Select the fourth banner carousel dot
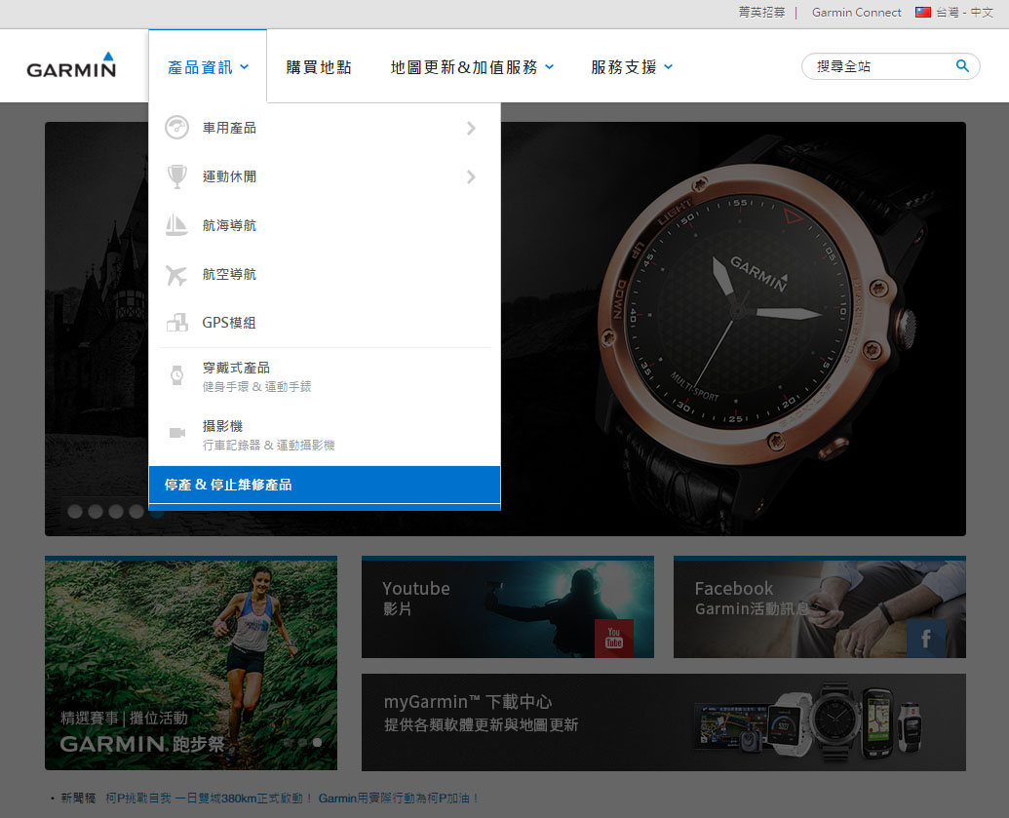The width and height of the screenshot is (1009, 818). (136, 511)
